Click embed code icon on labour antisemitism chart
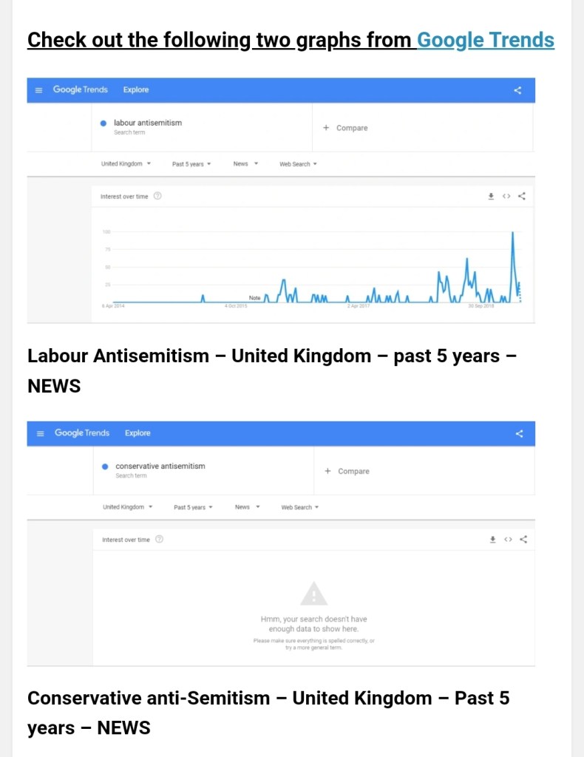Viewport: 584px width, 757px height. click(x=506, y=196)
